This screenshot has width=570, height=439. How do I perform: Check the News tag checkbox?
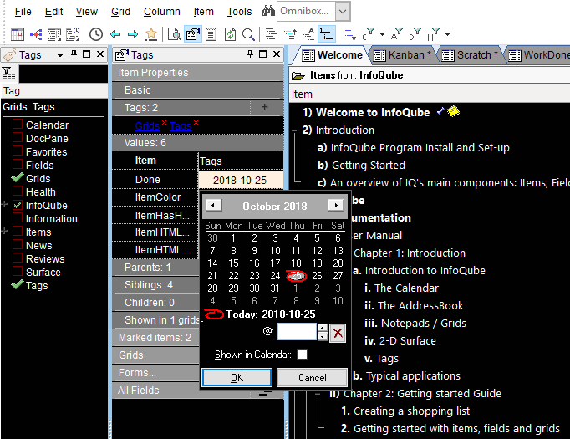tap(18, 245)
